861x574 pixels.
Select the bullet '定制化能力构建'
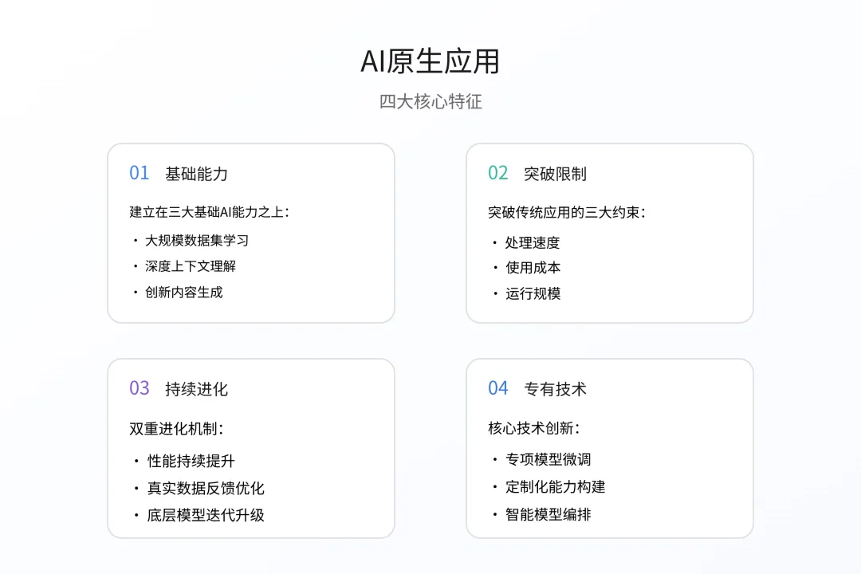coord(555,487)
